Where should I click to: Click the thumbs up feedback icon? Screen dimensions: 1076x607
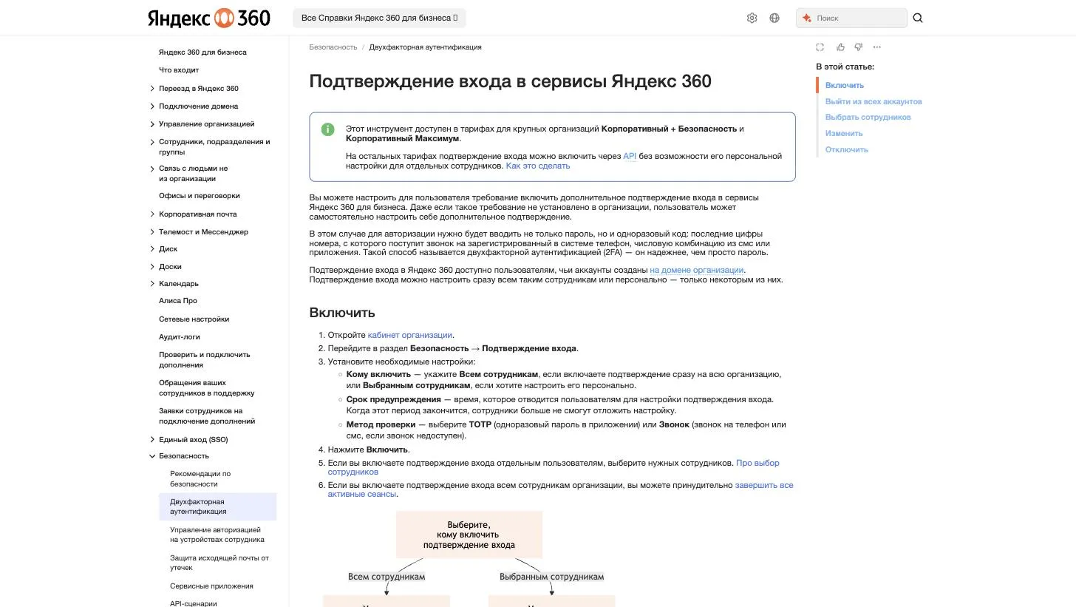(x=840, y=47)
